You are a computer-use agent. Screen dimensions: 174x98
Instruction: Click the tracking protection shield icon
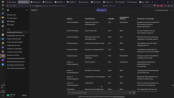[x=28, y=6]
